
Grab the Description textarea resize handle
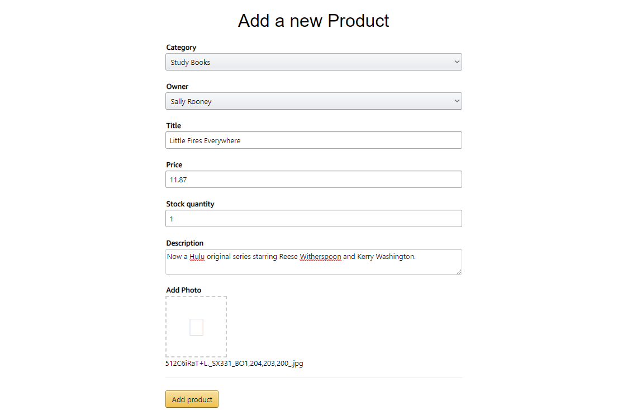(459, 271)
